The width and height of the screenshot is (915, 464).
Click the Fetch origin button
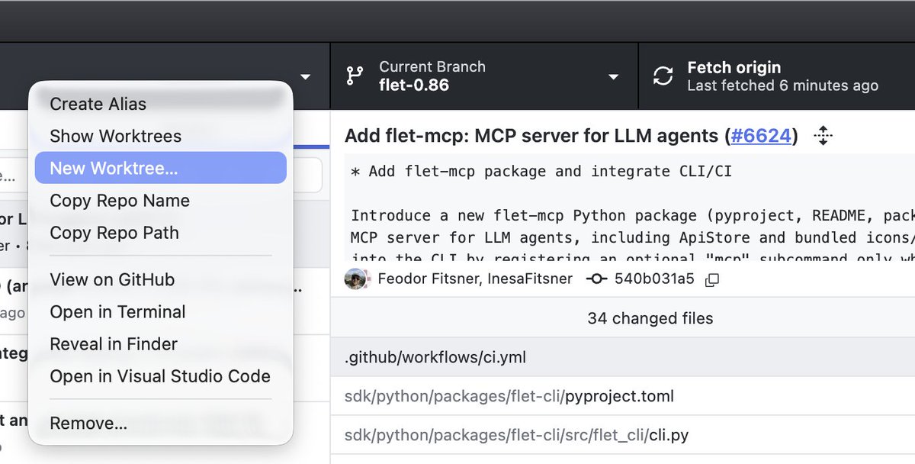coord(776,76)
